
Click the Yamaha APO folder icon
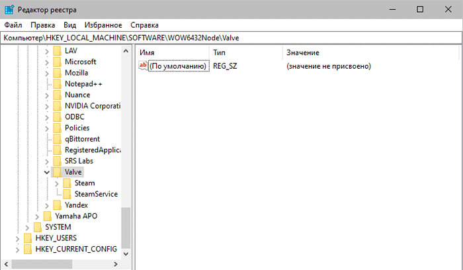(x=47, y=216)
